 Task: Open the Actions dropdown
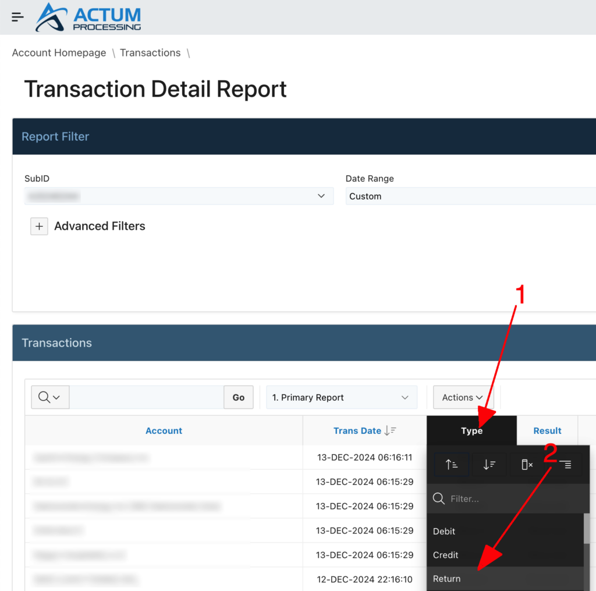(x=463, y=397)
